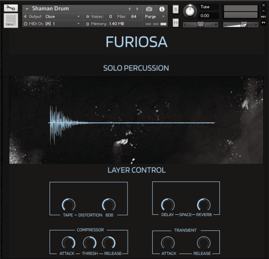Screen dimensions: 269x259
Task: Click the voices icon beside Voices label
Action: [88, 16]
